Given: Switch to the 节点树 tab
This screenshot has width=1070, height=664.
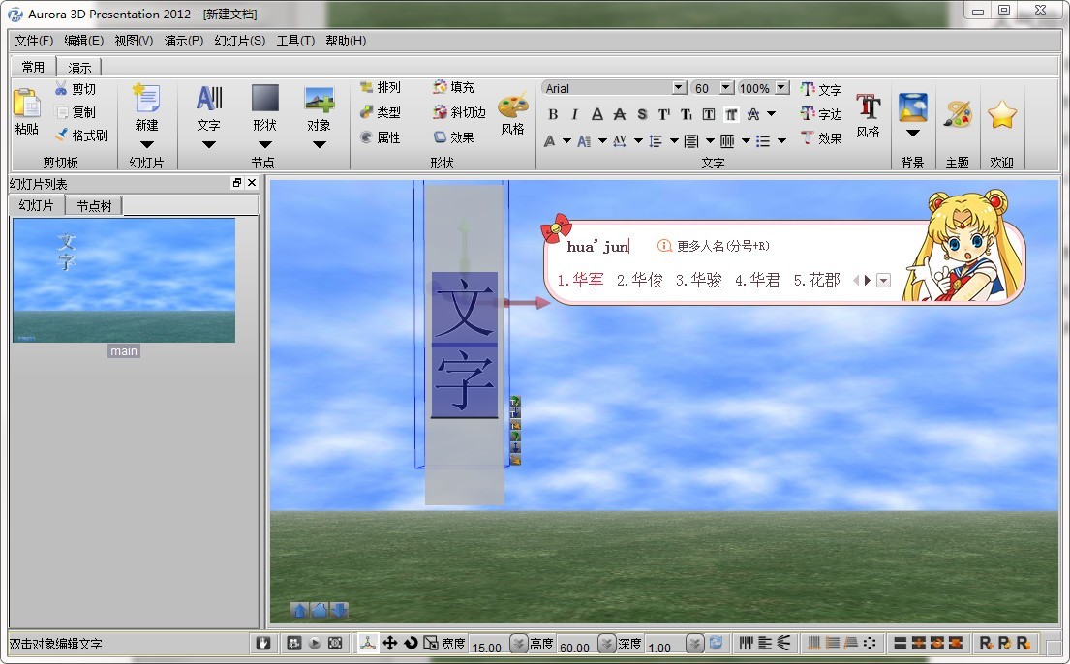Looking at the screenshot, I should [x=93, y=205].
